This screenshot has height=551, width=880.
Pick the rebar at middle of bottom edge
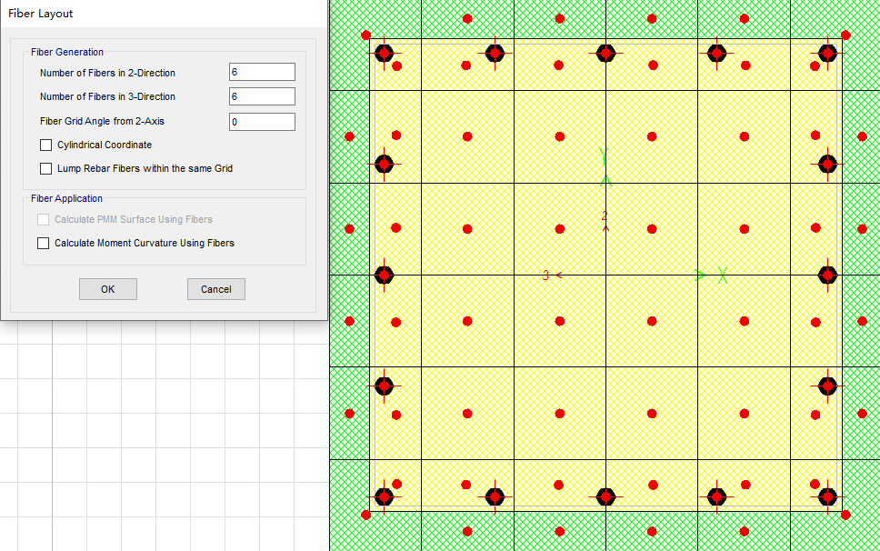click(605, 496)
